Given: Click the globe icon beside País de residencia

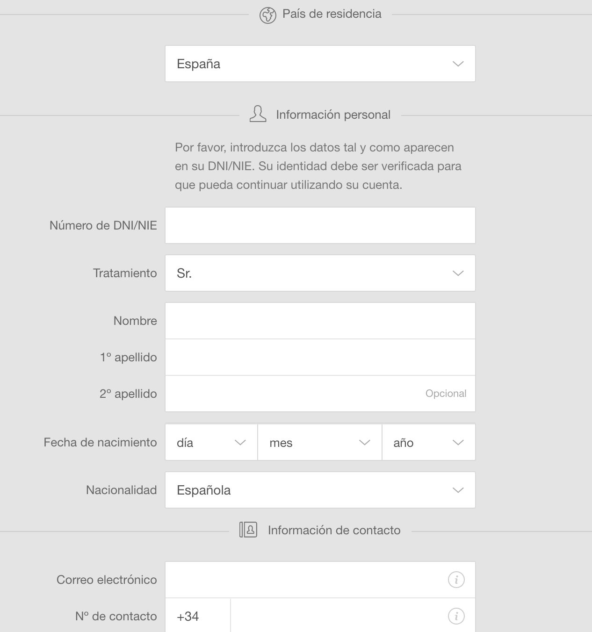Looking at the screenshot, I should (268, 15).
